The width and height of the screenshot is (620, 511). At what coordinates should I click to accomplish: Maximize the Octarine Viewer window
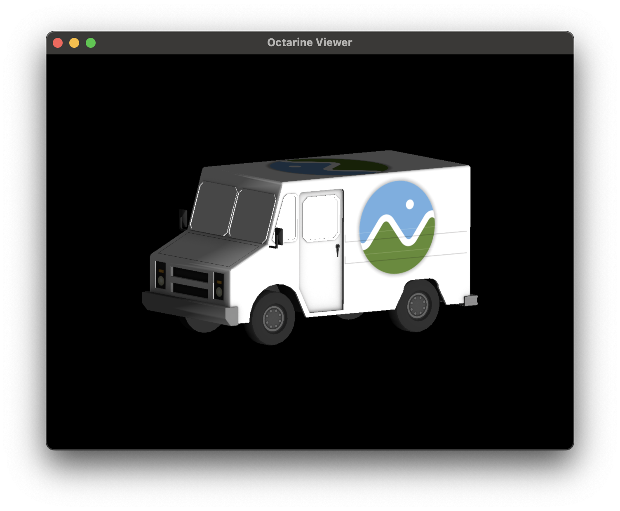91,43
